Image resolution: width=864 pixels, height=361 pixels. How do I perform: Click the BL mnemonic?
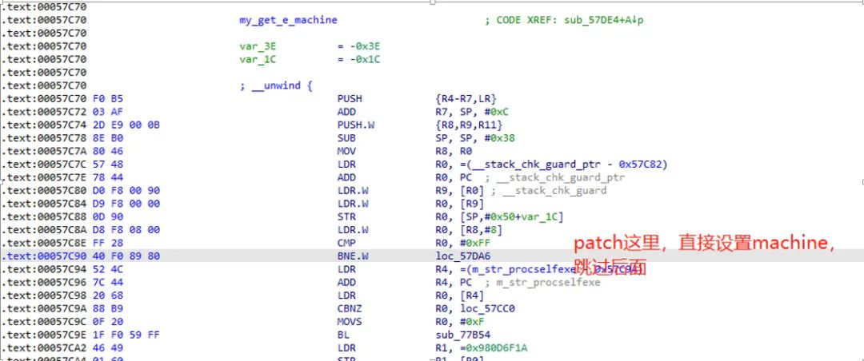[x=343, y=335]
